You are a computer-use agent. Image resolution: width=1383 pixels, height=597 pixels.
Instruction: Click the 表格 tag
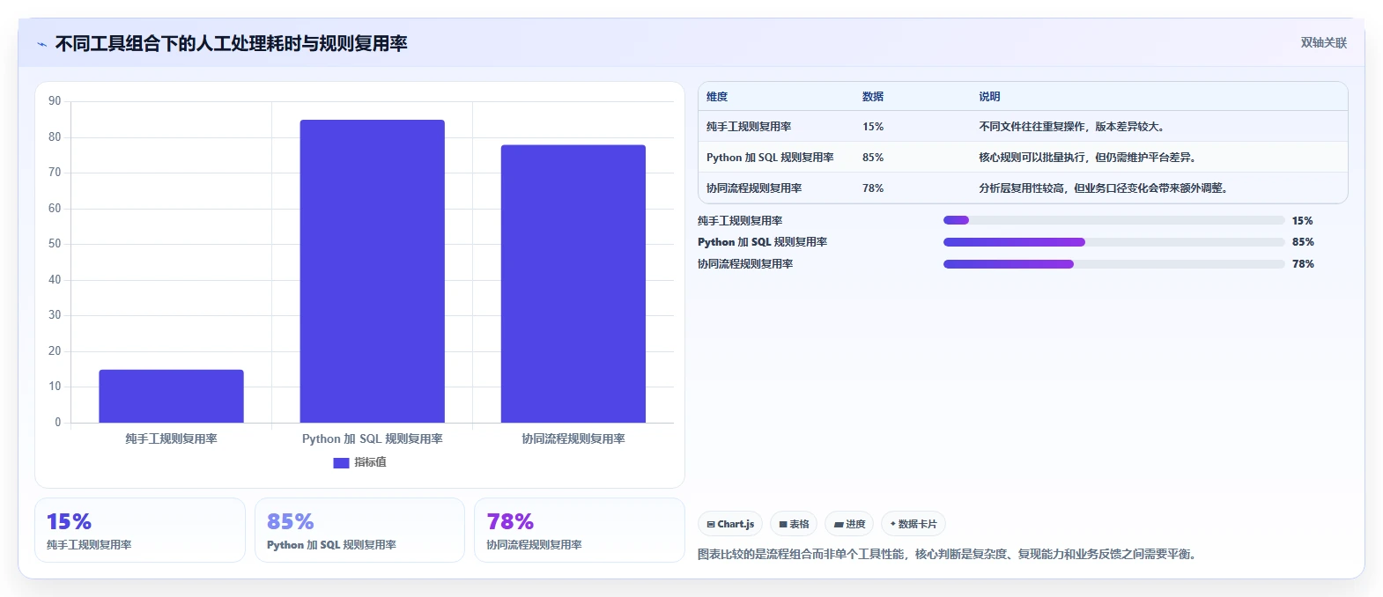click(x=794, y=524)
